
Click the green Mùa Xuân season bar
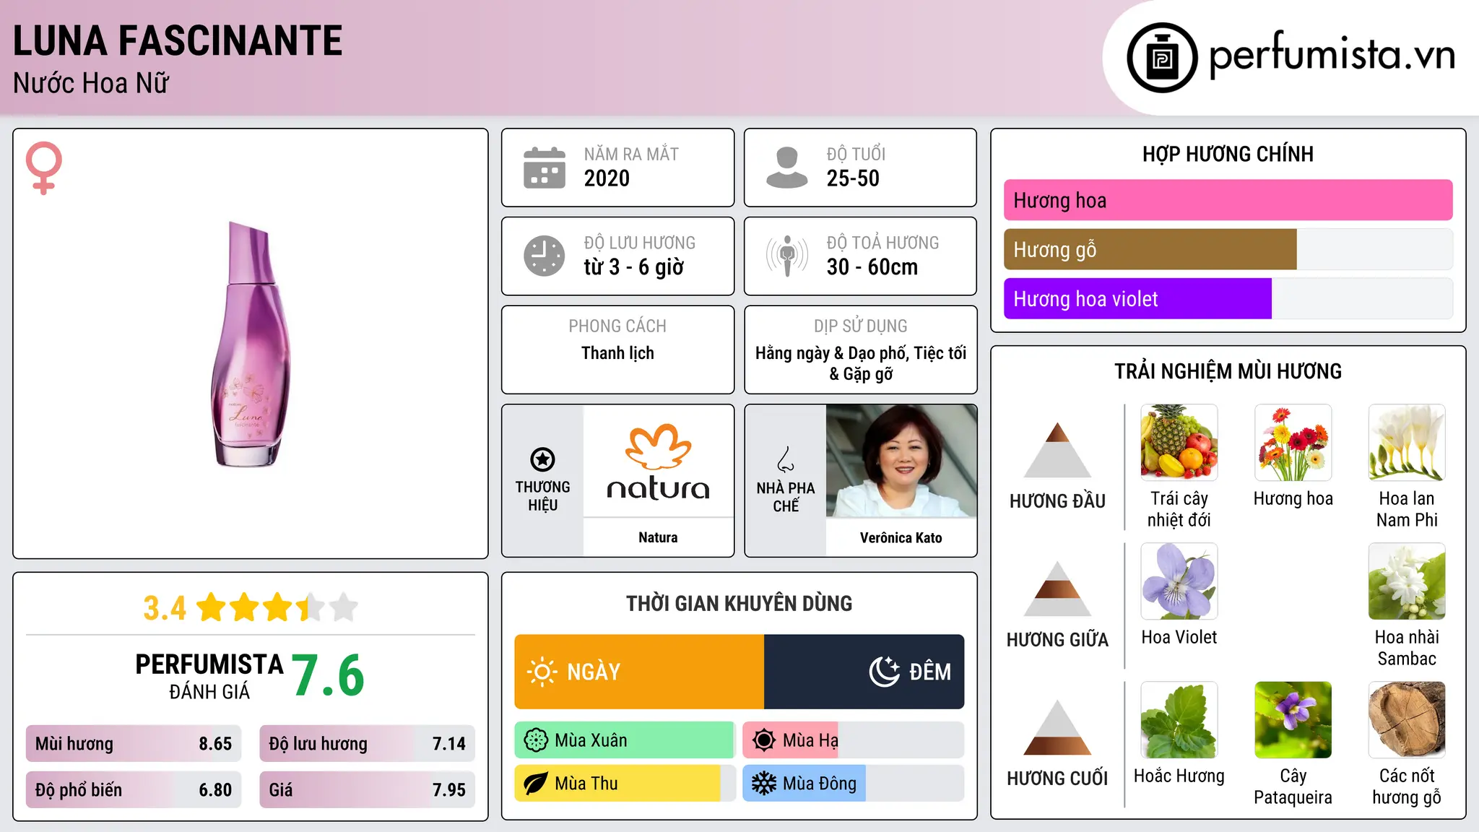[x=624, y=740]
